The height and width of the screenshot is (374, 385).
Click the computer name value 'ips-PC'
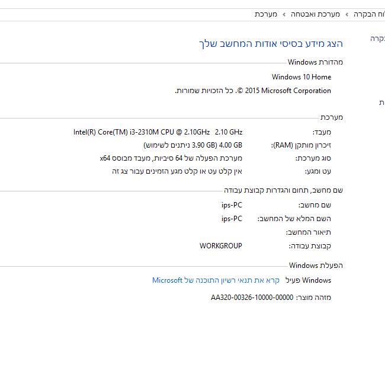pyautogui.click(x=232, y=205)
